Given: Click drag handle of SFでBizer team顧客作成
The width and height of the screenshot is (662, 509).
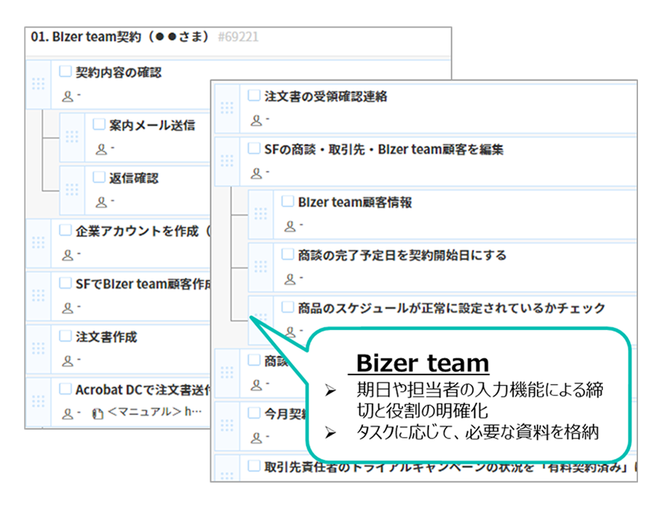Looking at the screenshot, I should 38,295.
